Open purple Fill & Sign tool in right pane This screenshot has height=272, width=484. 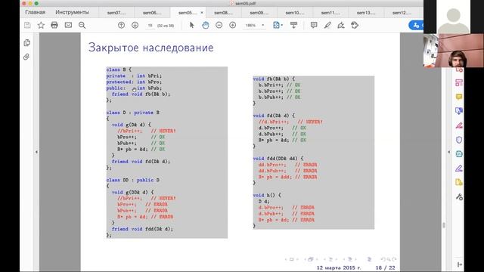click(x=459, y=168)
